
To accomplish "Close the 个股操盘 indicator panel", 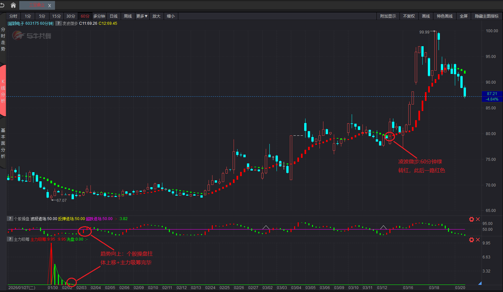I will [478, 219].
